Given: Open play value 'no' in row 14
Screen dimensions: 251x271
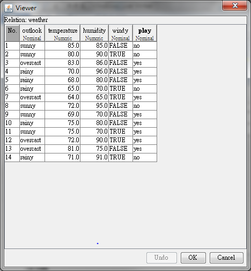Looking at the screenshot, I should [145, 157].
